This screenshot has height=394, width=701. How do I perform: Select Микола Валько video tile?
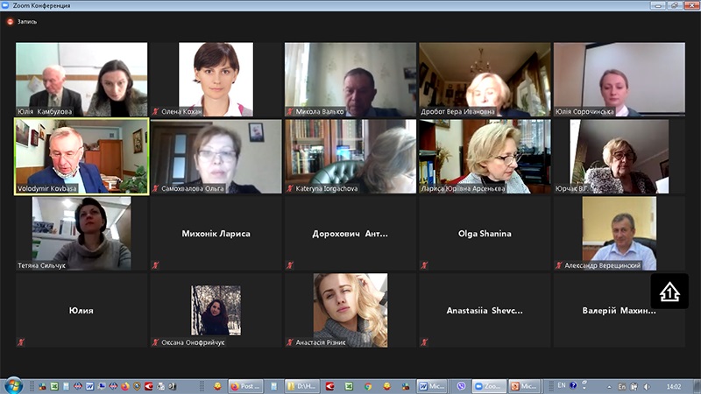coord(350,80)
